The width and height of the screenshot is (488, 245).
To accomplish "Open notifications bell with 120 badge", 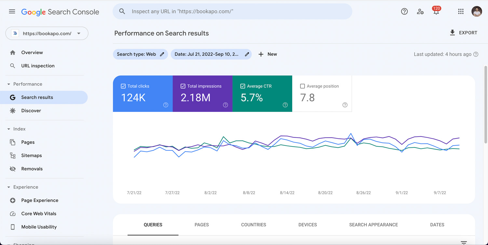I will pos(436,11).
